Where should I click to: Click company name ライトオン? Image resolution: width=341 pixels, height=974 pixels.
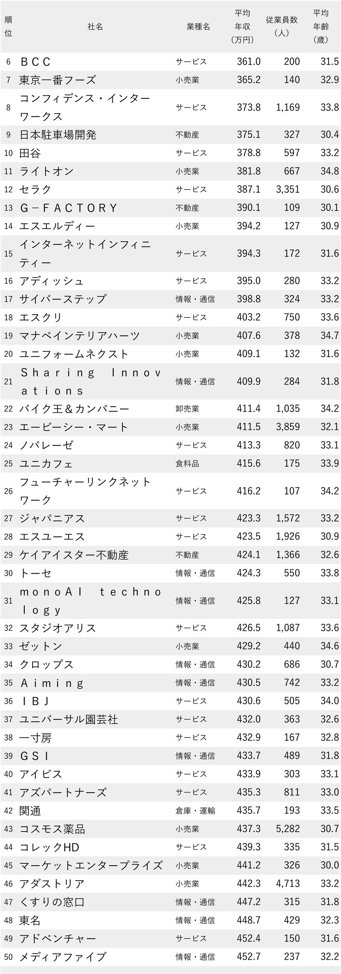point(46,171)
